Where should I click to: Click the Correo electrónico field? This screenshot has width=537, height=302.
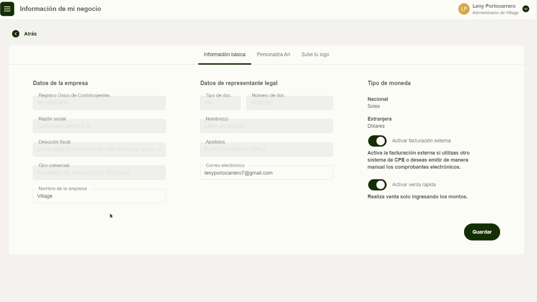(266, 173)
